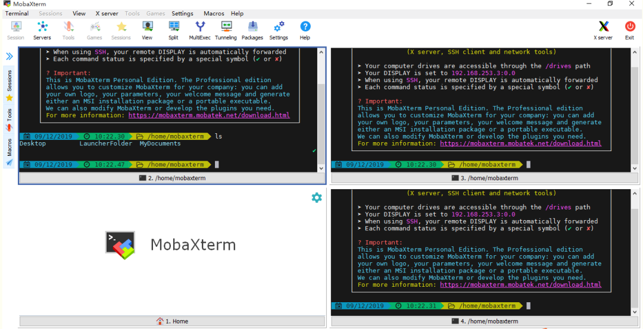Expand the sidebar with double chevron

coord(10,57)
